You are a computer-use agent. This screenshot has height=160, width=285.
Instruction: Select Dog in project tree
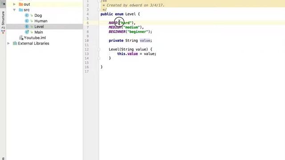[x=38, y=16]
